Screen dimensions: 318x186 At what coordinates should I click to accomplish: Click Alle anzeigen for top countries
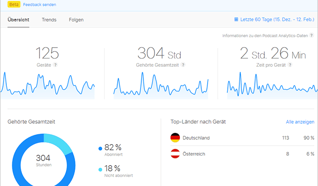pos(300,122)
